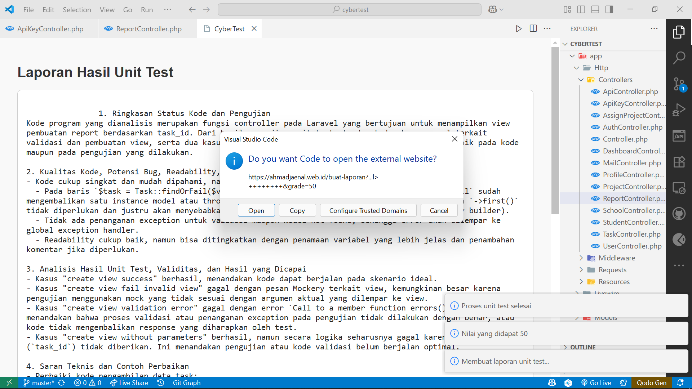Split the editor to the right
The height and width of the screenshot is (389, 692).
coord(533,29)
